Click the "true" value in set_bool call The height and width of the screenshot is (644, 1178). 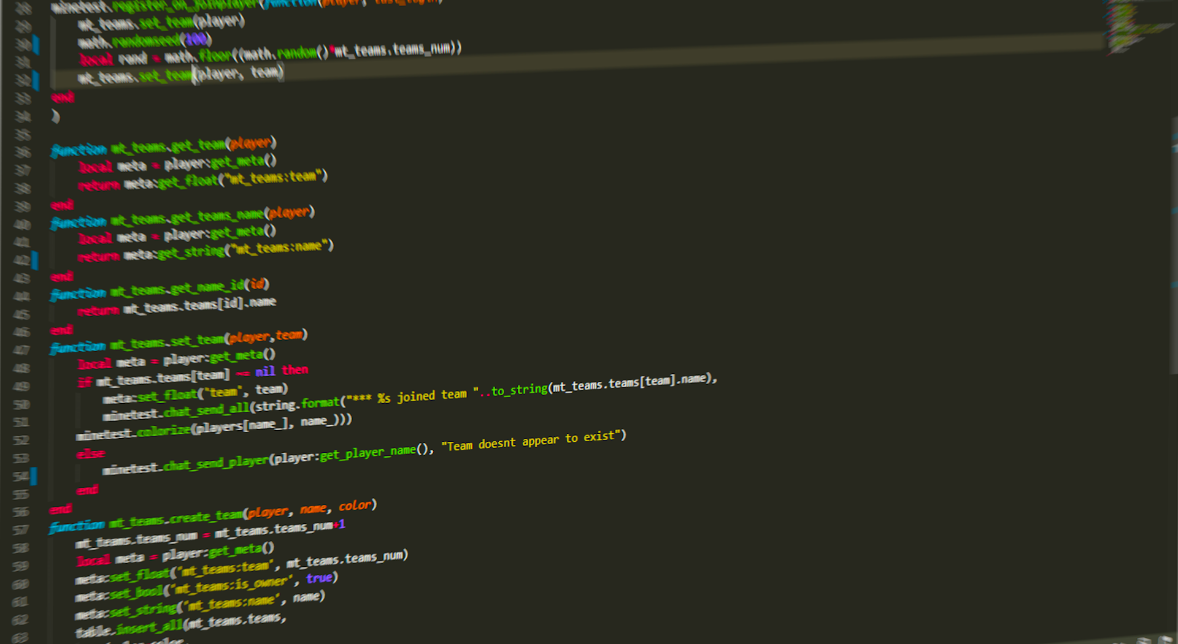pyautogui.click(x=319, y=578)
